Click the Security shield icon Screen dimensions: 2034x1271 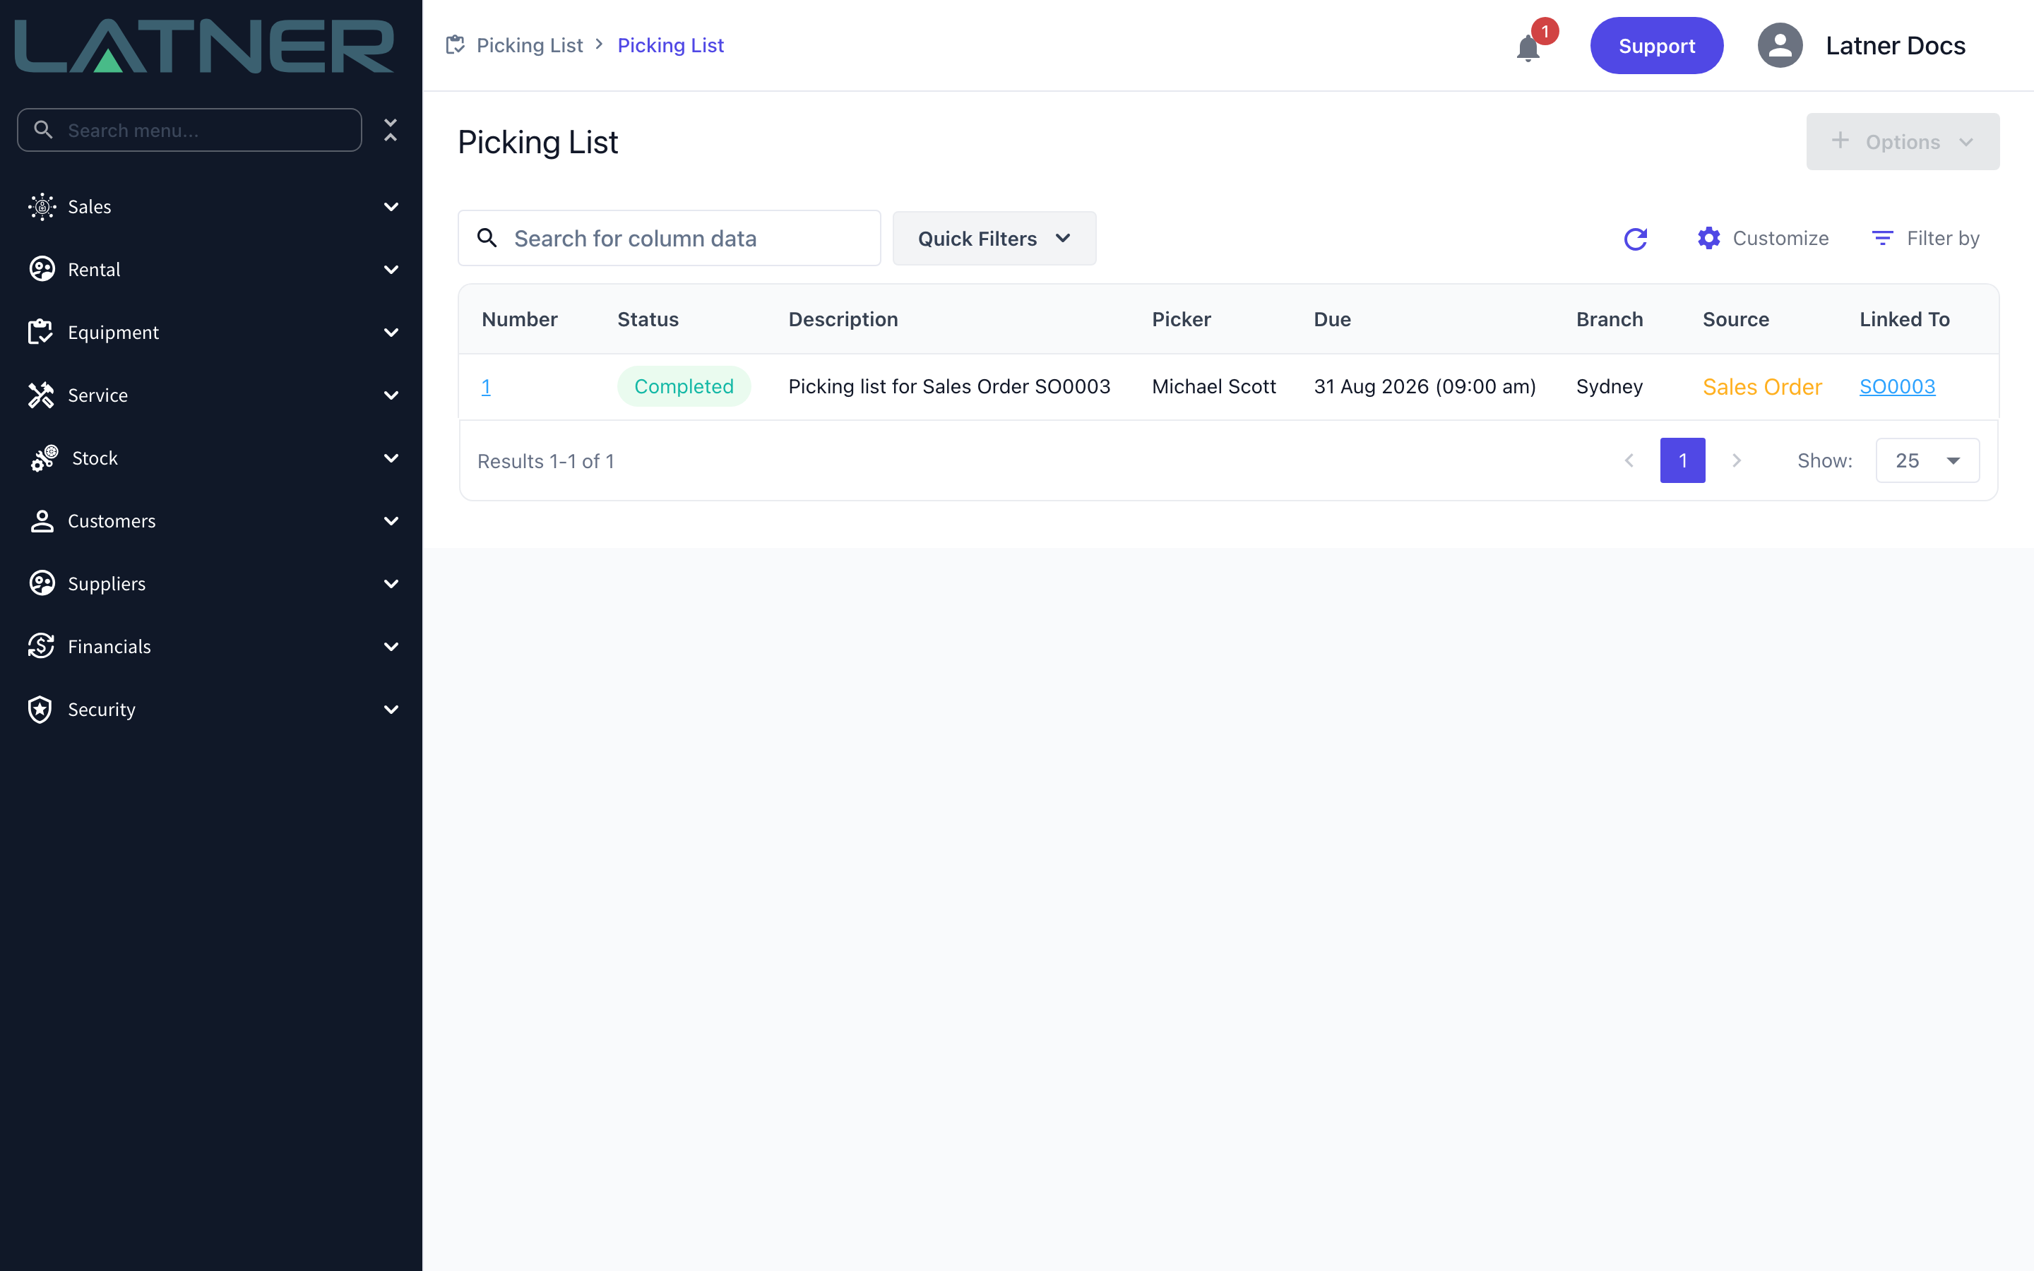click(x=41, y=710)
